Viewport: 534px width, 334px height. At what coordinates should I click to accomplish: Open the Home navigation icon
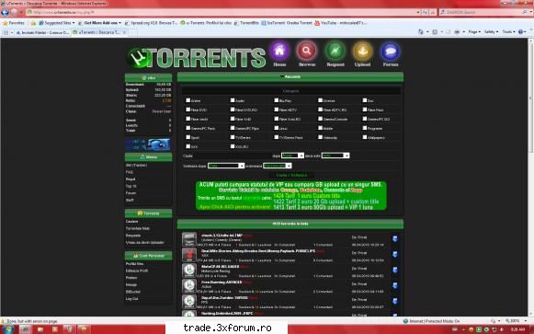click(279, 52)
